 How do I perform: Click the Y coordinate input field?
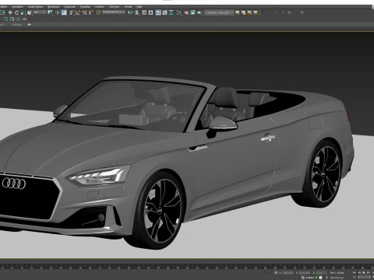(x=305, y=273)
